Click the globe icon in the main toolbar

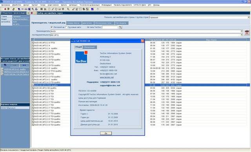[63, 9]
